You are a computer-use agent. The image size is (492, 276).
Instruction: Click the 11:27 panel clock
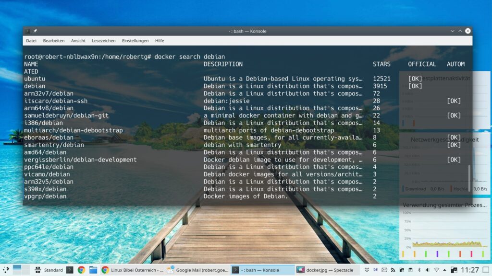click(x=470, y=270)
